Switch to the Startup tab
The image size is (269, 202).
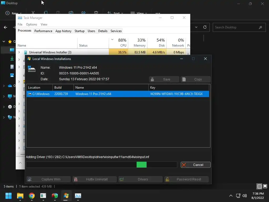point(79,31)
